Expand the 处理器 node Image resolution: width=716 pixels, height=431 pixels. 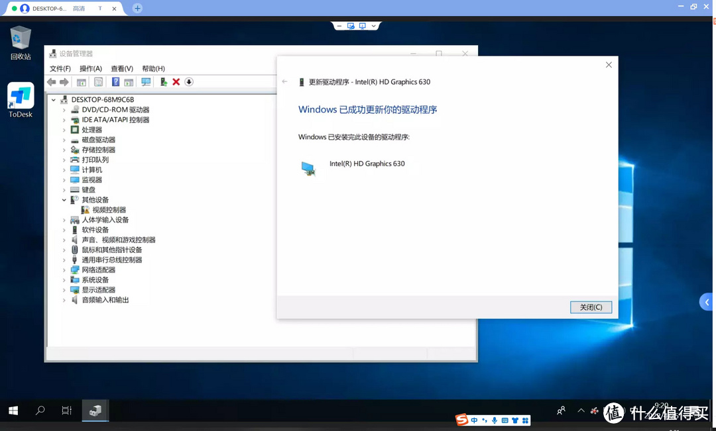click(64, 130)
